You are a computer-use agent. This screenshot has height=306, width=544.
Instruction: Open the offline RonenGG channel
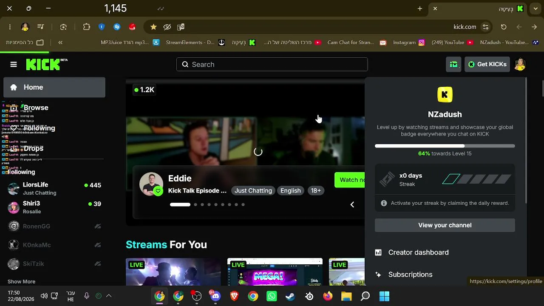tap(54, 226)
